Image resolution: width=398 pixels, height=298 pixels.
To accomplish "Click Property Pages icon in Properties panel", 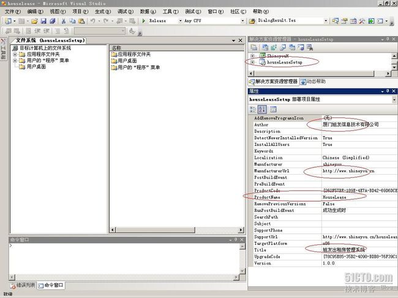I will 273,109.
